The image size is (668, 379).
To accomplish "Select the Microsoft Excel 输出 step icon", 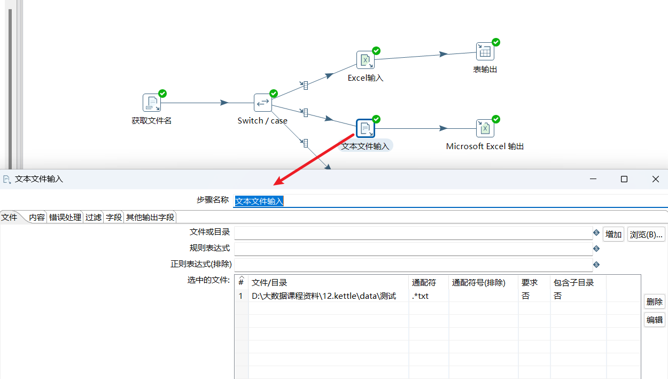I will (485, 128).
